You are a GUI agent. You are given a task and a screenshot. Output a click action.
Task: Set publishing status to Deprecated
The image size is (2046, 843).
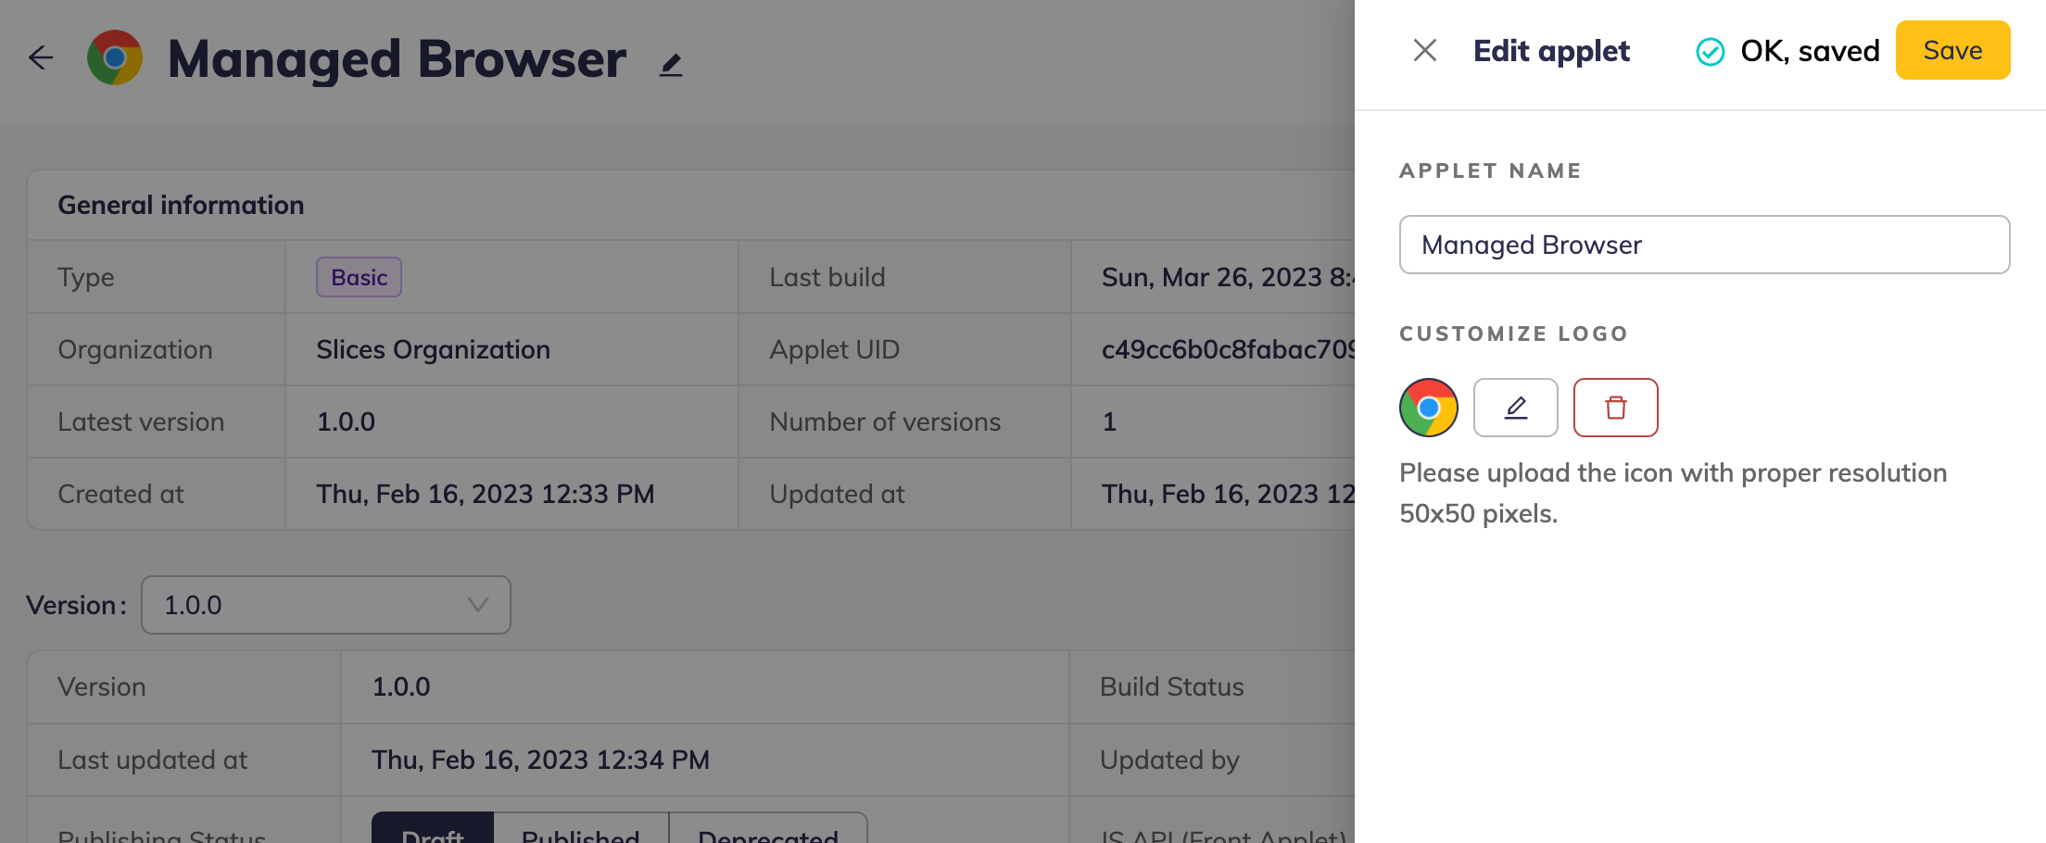[767, 832]
